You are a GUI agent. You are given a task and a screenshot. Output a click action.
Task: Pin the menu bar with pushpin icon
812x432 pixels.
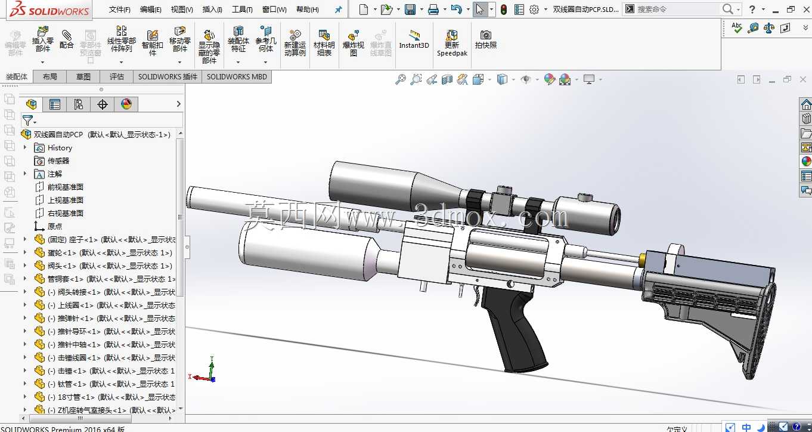(339, 10)
